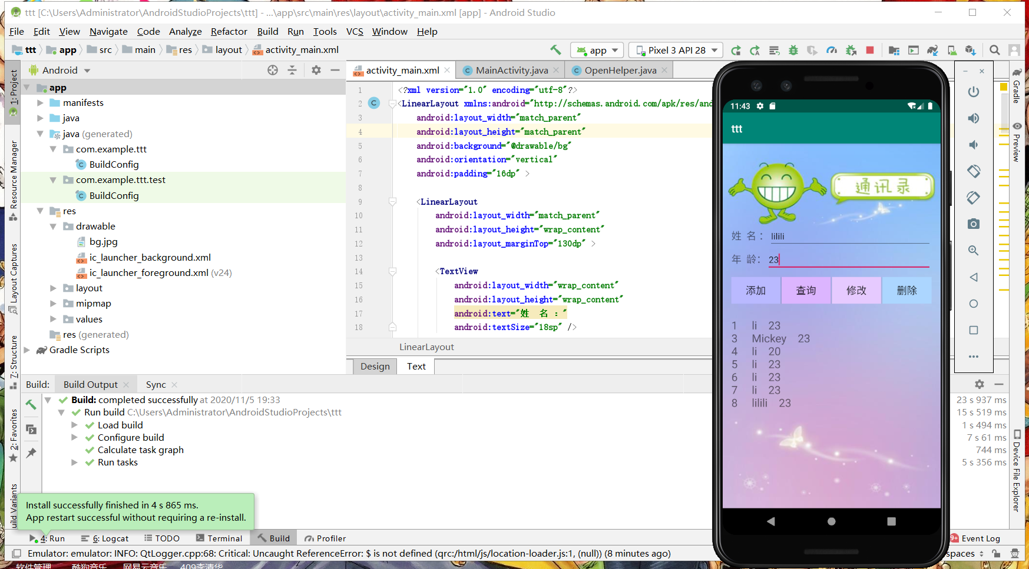Screen dimensions: 1029x569
Task: Click the 姓名 input field containing lilili
Action: tap(848, 237)
